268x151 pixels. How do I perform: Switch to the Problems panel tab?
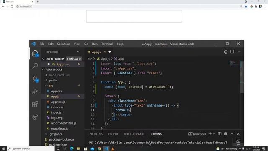[96, 134]
